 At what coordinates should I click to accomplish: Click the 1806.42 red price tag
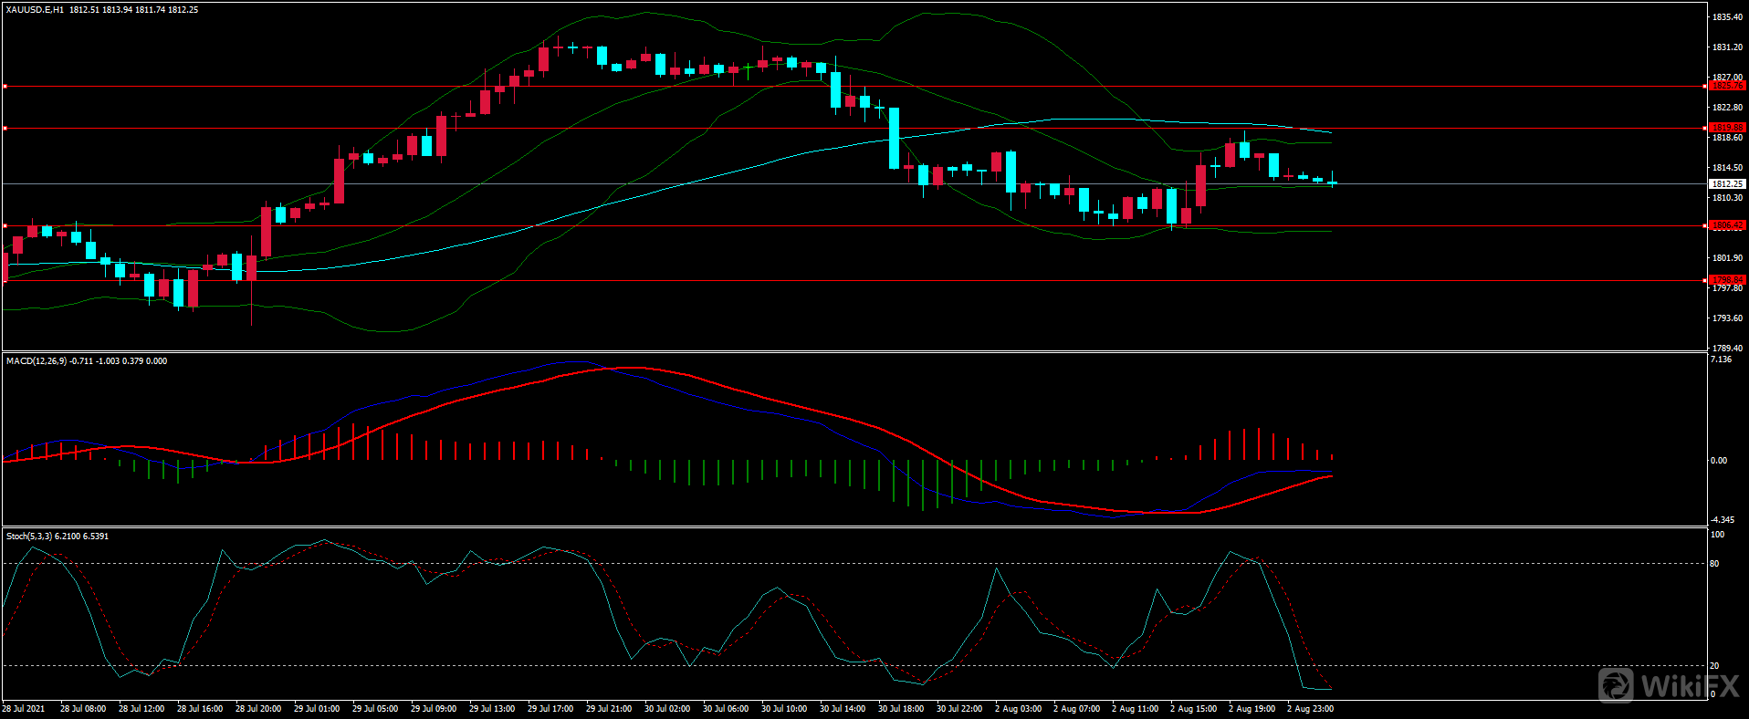[x=1726, y=225]
